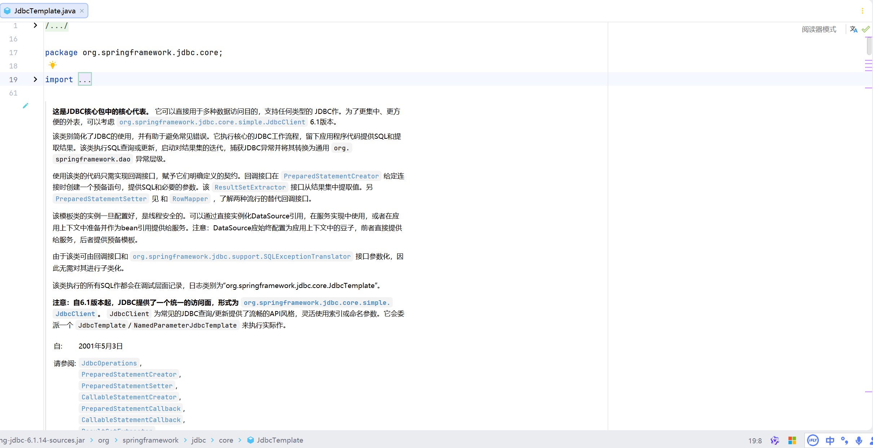The width and height of the screenshot is (873, 448).
Task: Click the 'springframework' breadcrumb item
Action: coord(150,440)
